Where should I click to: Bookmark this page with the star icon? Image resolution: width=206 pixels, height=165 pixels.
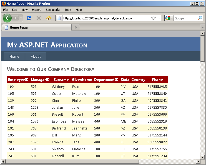(154, 18)
